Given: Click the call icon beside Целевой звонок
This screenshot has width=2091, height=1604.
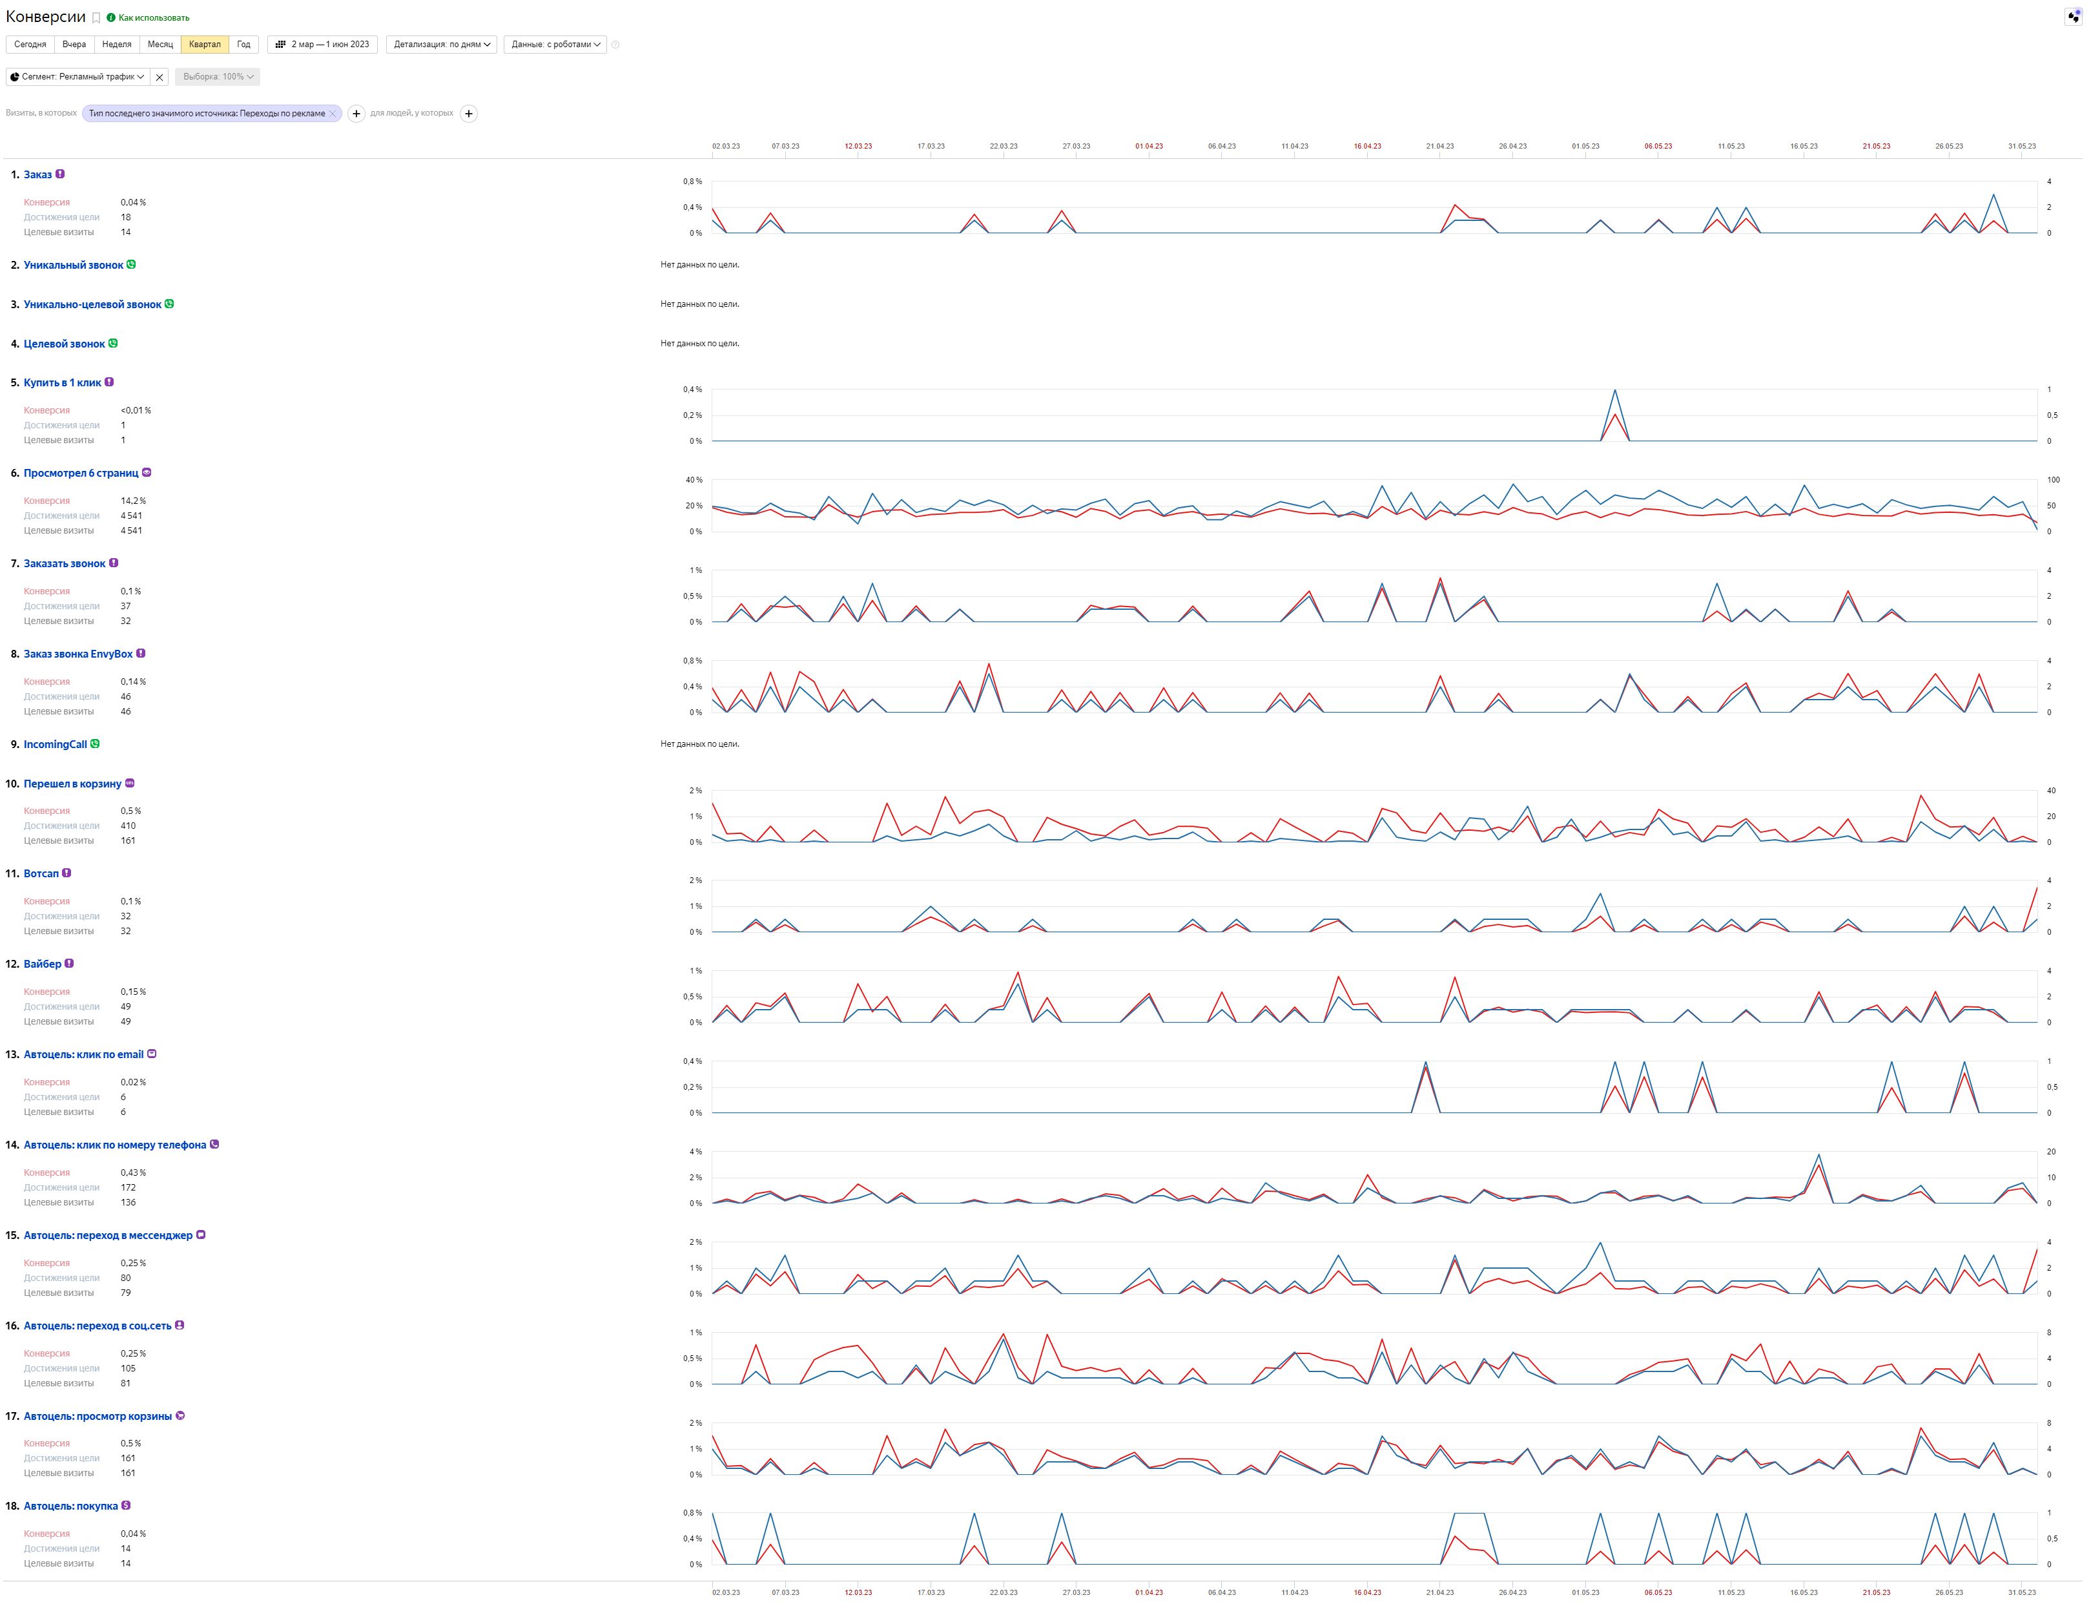Looking at the screenshot, I should pyautogui.click(x=114, y=343).
